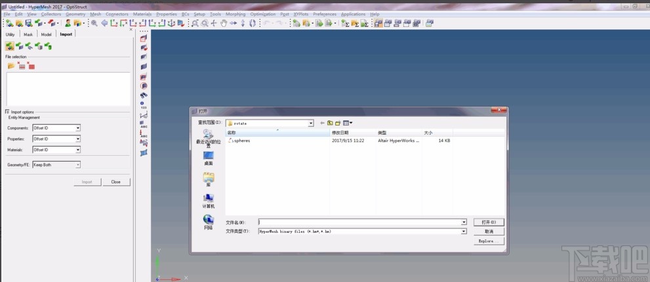
Task: Open the Geometry menu
Action: (75, 14)
